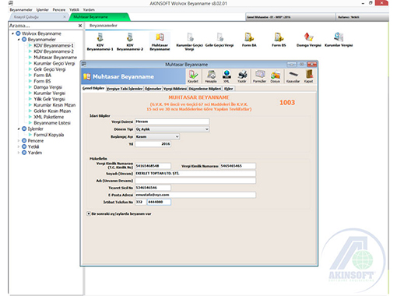Open Form BA toolbar icon
The image size is (397, 296).
point(249,40)
